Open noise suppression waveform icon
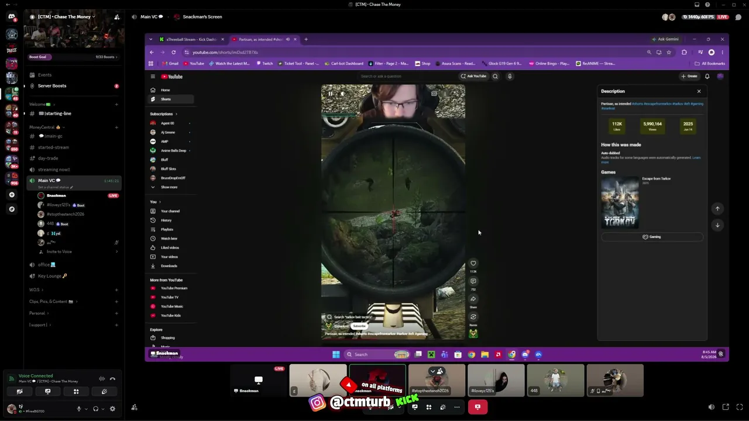This screenshot has height=421, width=749. (102, 379)
